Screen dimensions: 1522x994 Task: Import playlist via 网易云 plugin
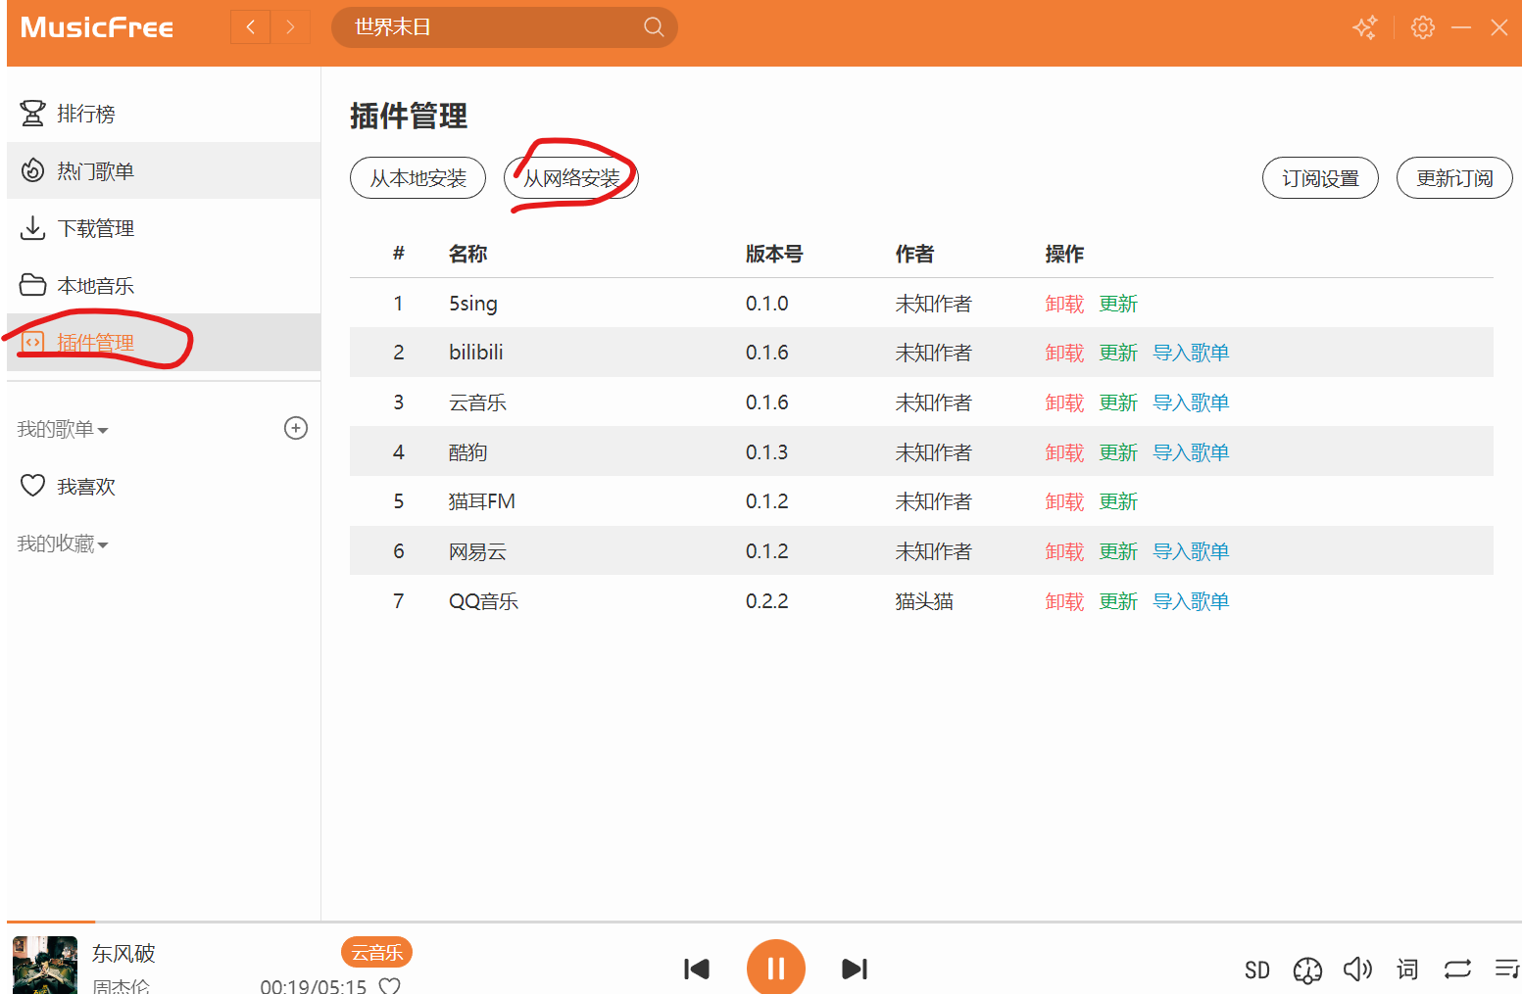click(x=1191, y=551)
